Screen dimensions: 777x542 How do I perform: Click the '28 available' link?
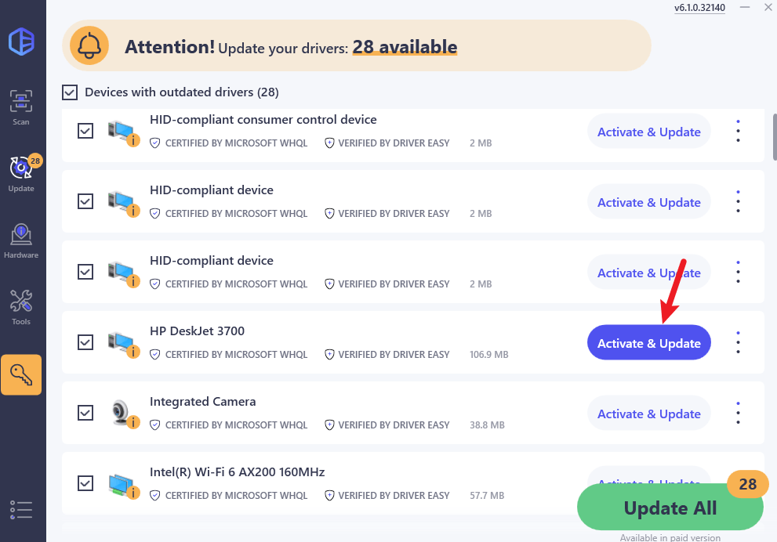point(405,47)
